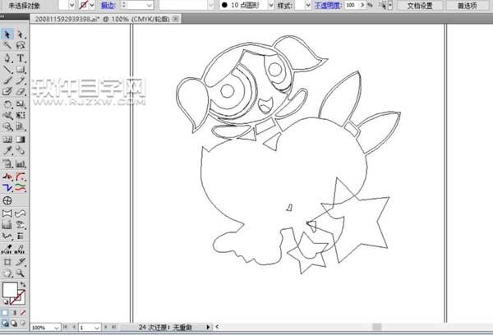Open the 不透明度 opacity panel link
This screenshot has width=493, height=335.
(x=328, y=6)
